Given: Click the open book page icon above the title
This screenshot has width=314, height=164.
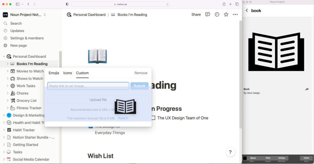Looking at the screenshot, I should (x=97, y=56).
